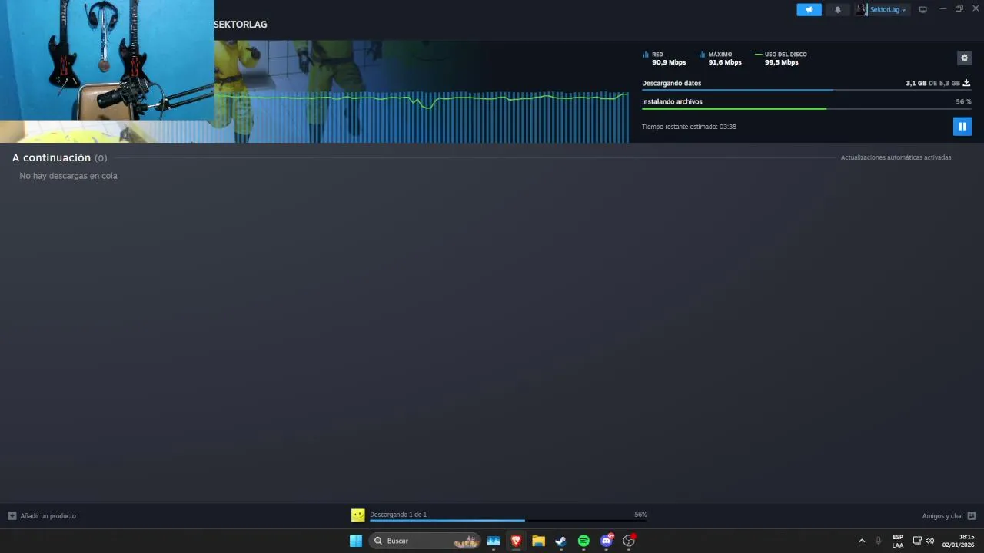Open the Windows Start menu
The height and width of the screenshot is (553, 984).
pyautogui.click(x=356, y=541)
